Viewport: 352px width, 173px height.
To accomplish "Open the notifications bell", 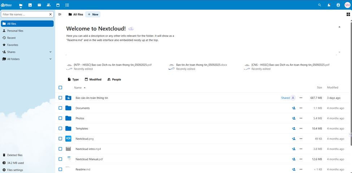I will point(329,5).
